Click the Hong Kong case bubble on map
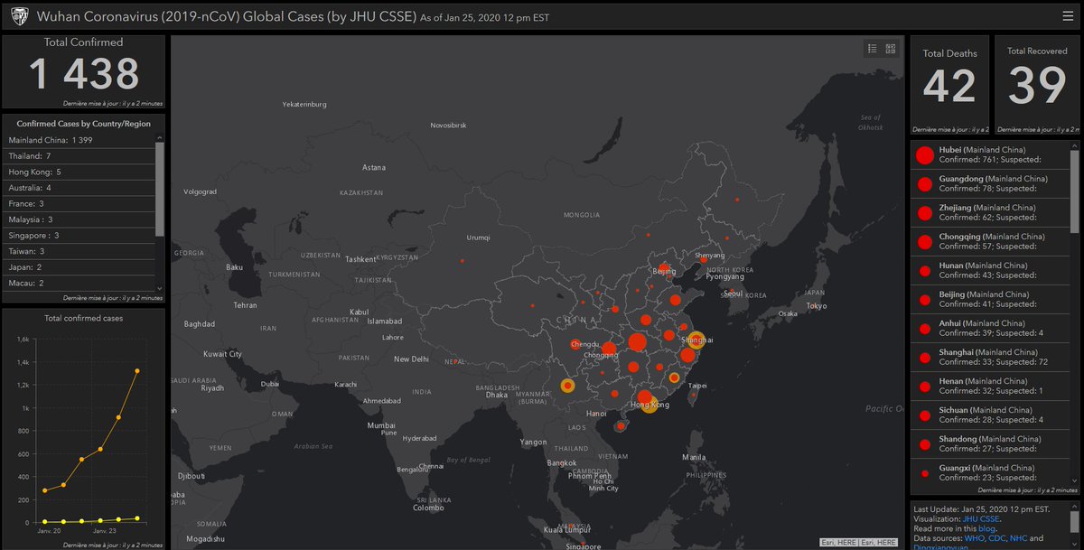 (649, 405)
